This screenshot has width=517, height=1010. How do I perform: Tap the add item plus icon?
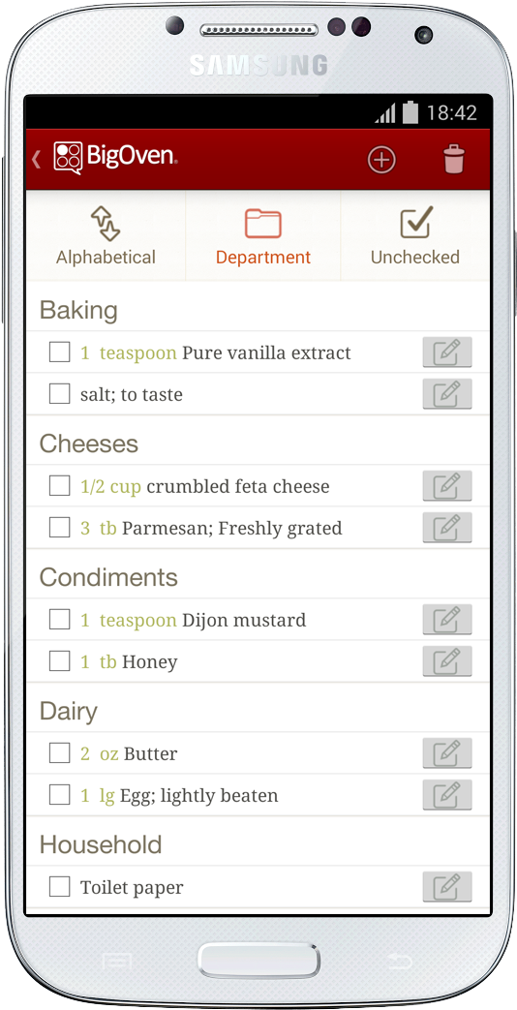click(381, 160)
